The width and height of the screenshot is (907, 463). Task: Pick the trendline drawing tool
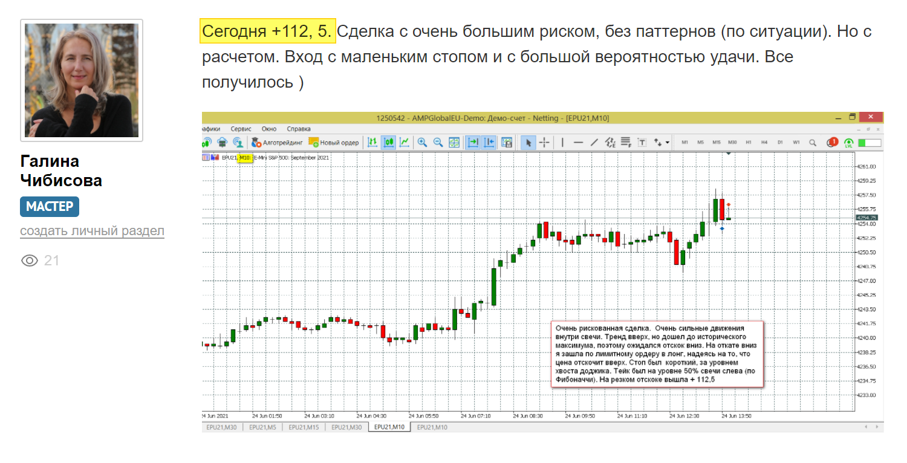(x=594, y=143)
